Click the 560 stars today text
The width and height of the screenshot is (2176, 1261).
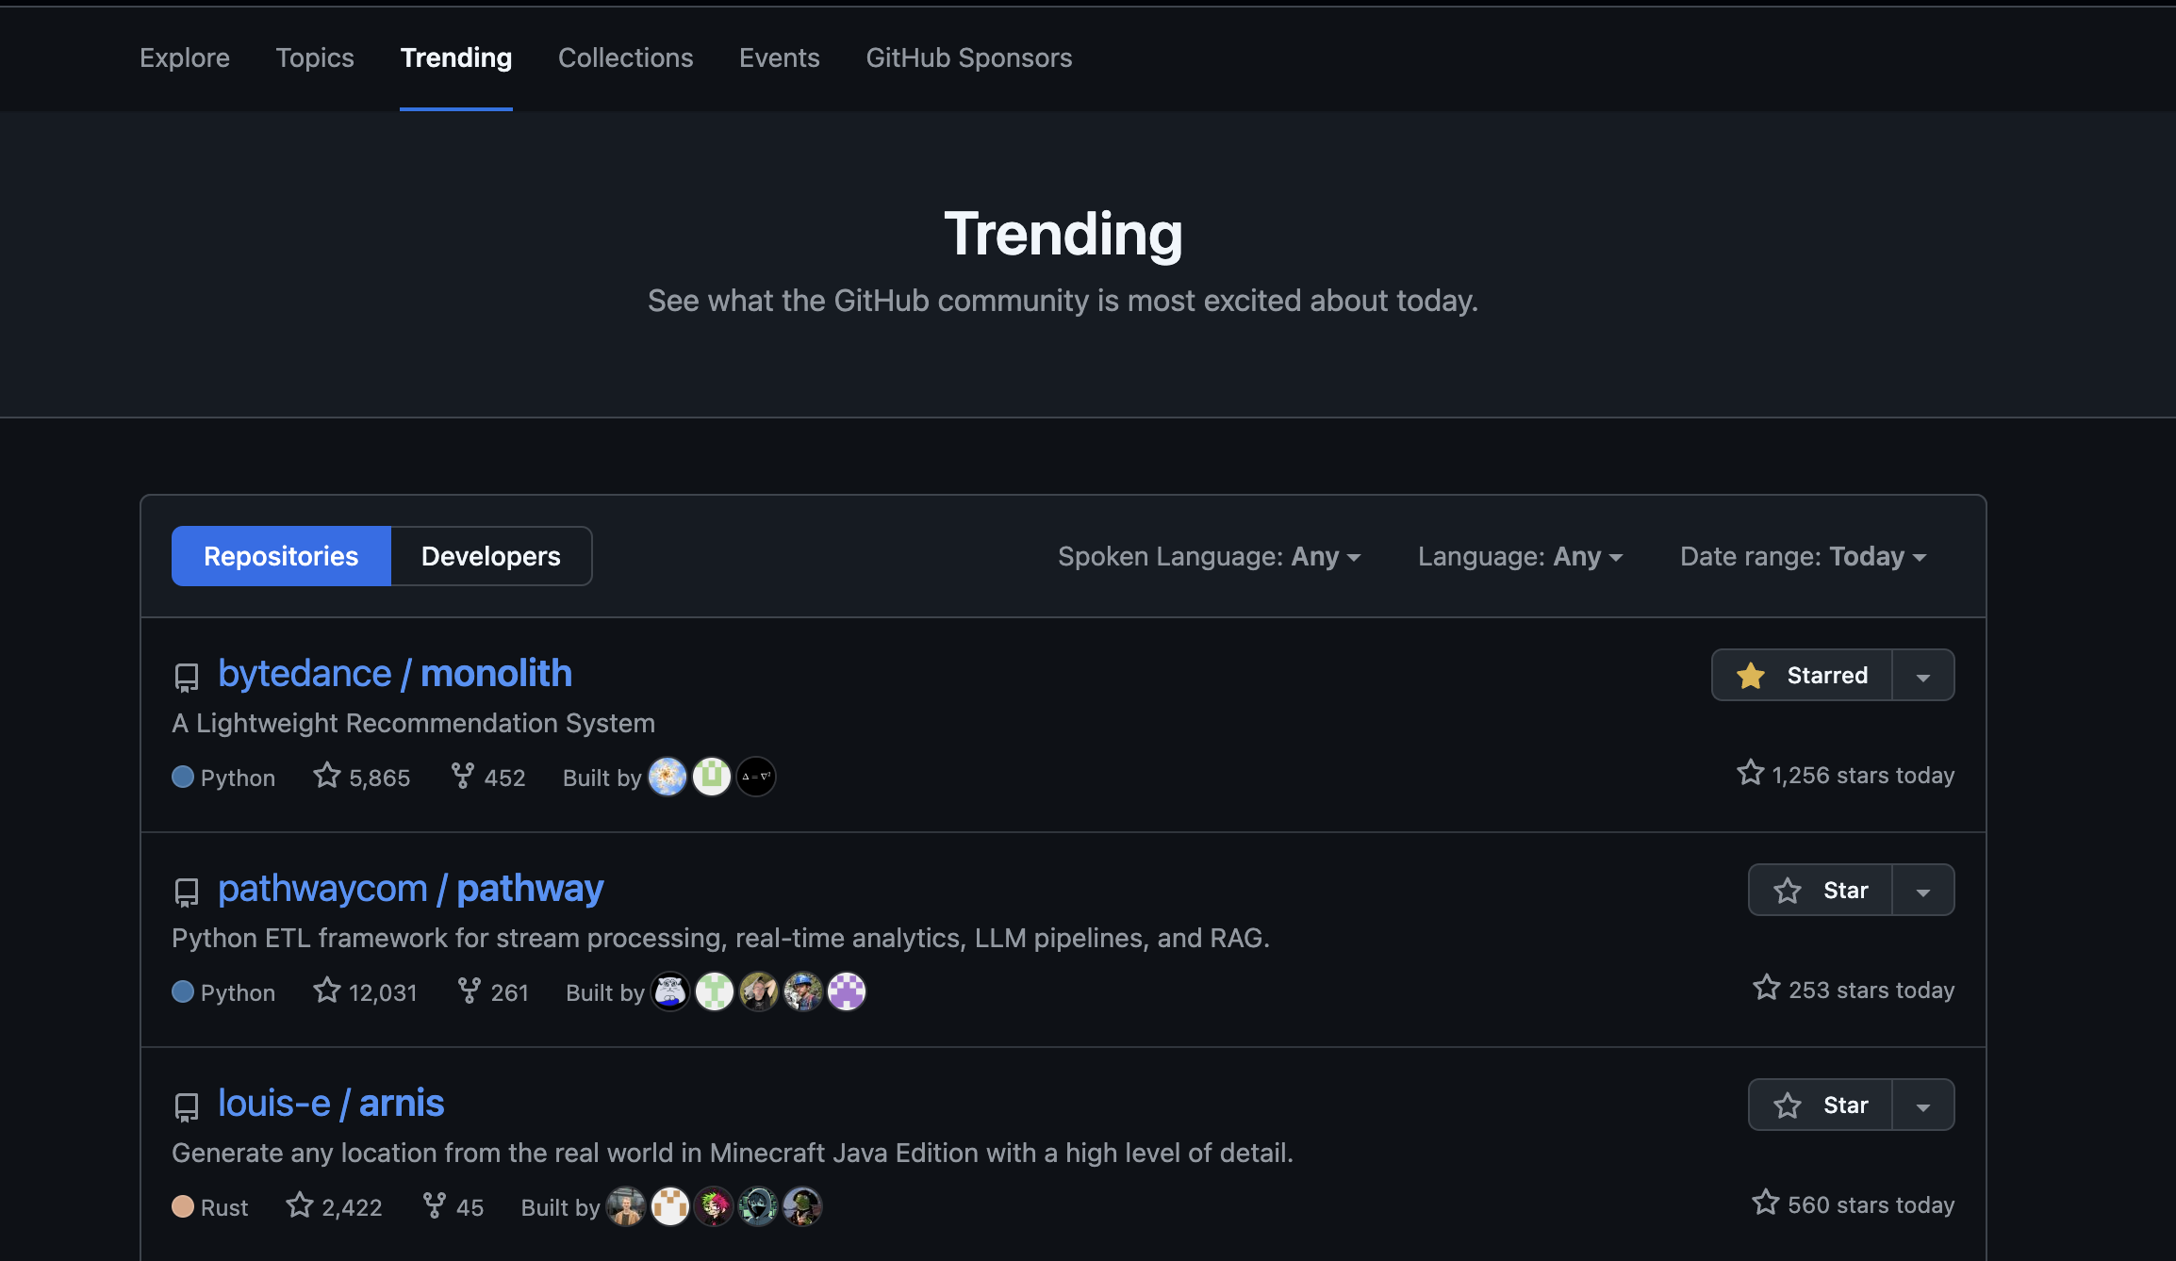point(1854,1204)
